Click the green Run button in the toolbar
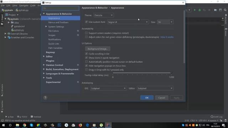 tap(195, 10)
